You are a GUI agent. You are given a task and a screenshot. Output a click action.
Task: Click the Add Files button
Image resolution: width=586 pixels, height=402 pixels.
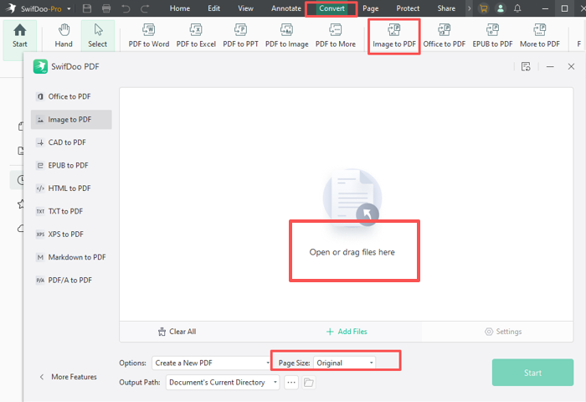point(347,332)
